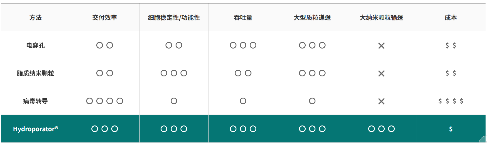Click the single circle under 吞吐量 for 病毒转导
Image resolution: width=487 pixels, height=143 pixels.
coord(243,101)
